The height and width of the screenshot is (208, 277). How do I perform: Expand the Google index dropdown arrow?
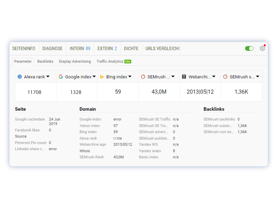[94, 77]
